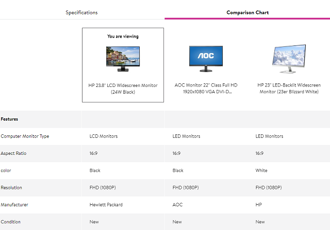Select the Hewlett Packard manufacturer value
330x230 pixels.
point(106,204)
